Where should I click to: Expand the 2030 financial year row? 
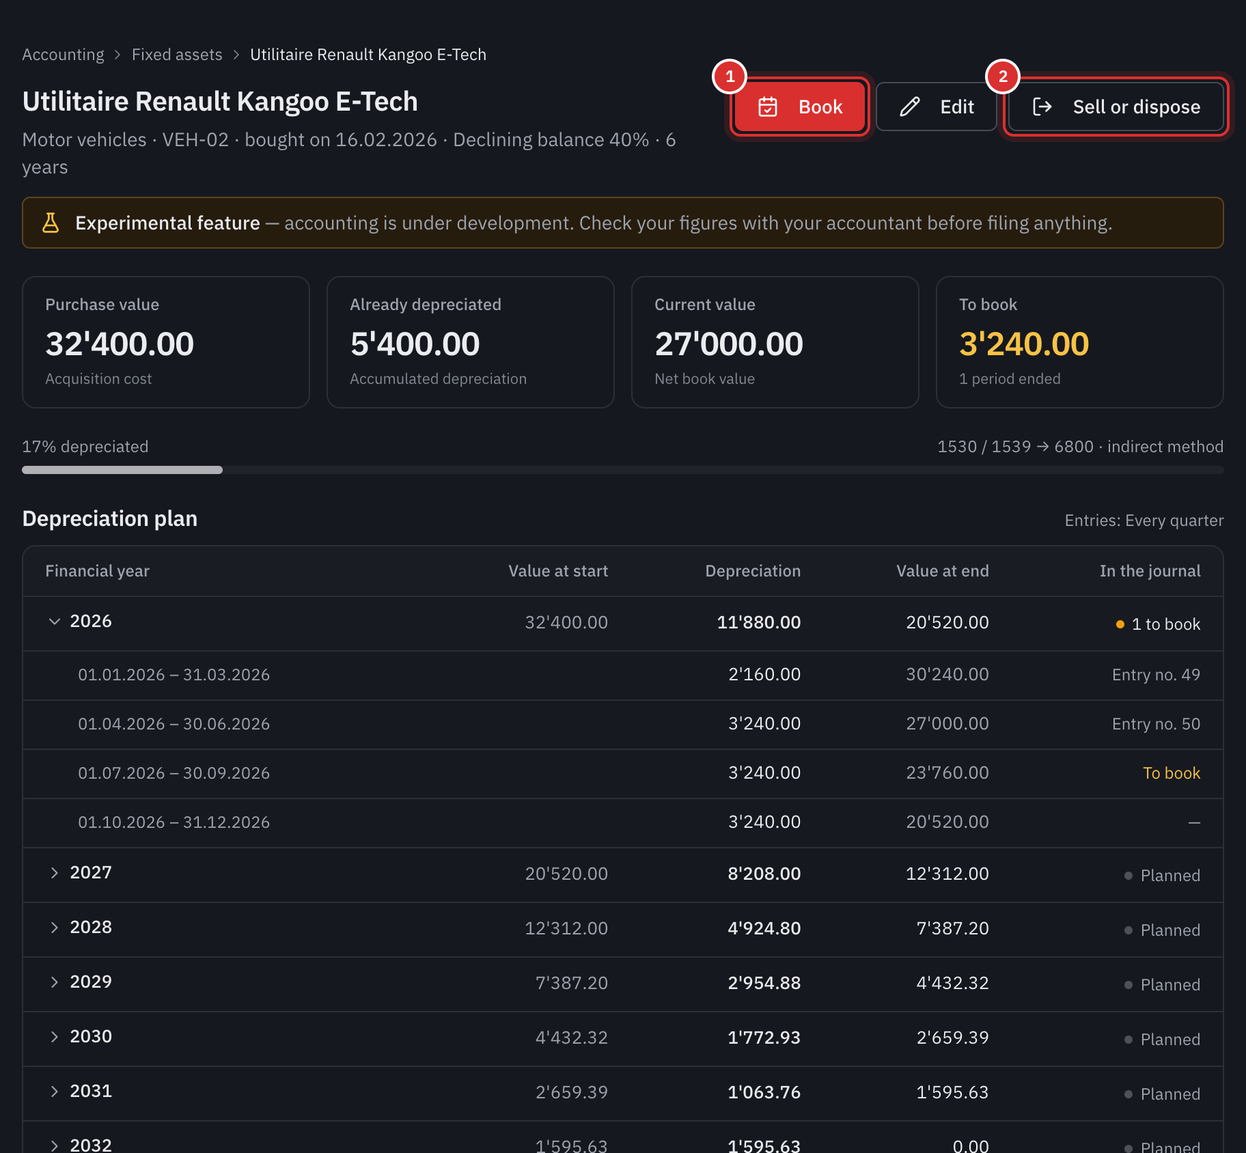coord(55,1037)
